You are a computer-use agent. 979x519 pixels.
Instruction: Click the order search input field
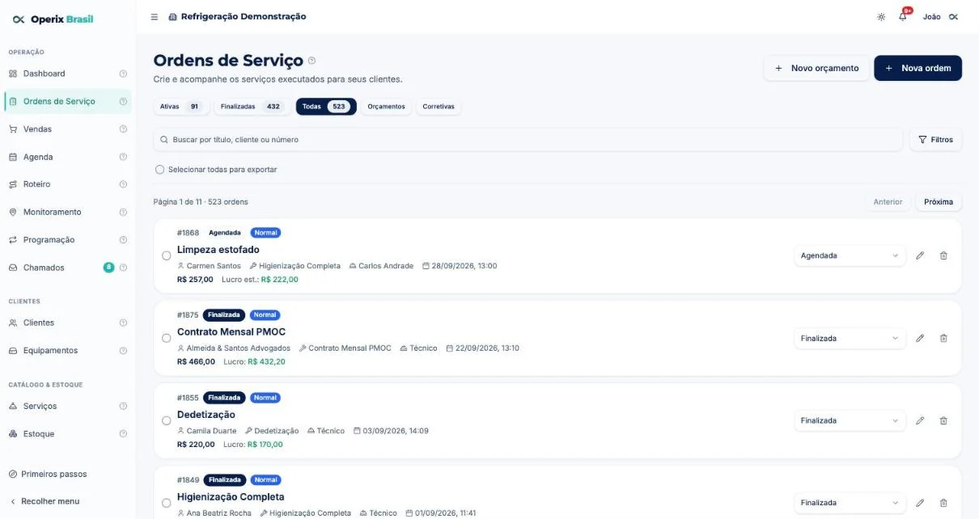click(x=528, y=140)
